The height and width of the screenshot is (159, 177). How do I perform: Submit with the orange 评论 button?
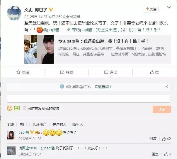coord(162,109)
